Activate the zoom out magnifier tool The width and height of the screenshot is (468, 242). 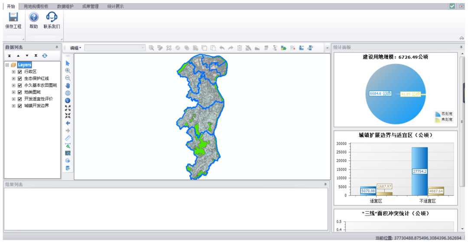(68, 78)
